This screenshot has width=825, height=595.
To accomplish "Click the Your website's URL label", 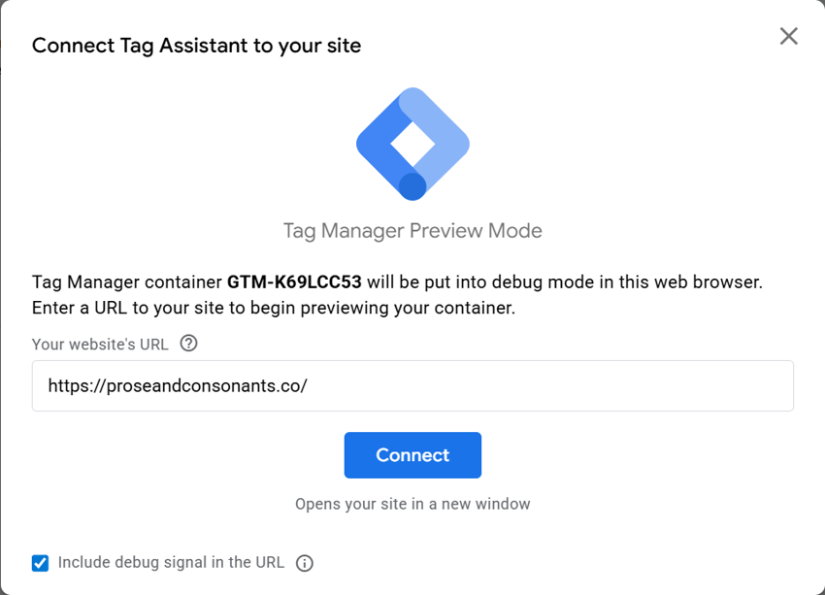I will 100,344.
